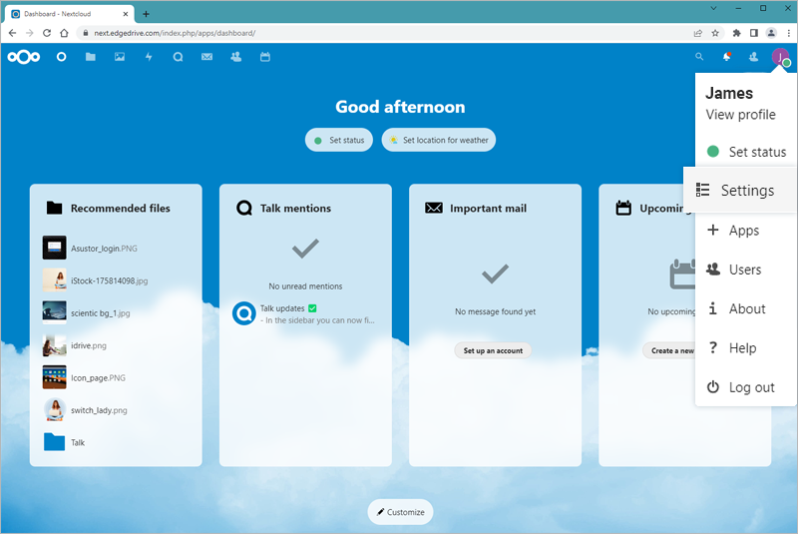
Task: Open the Mail app icon
Action: coord(206,57)
